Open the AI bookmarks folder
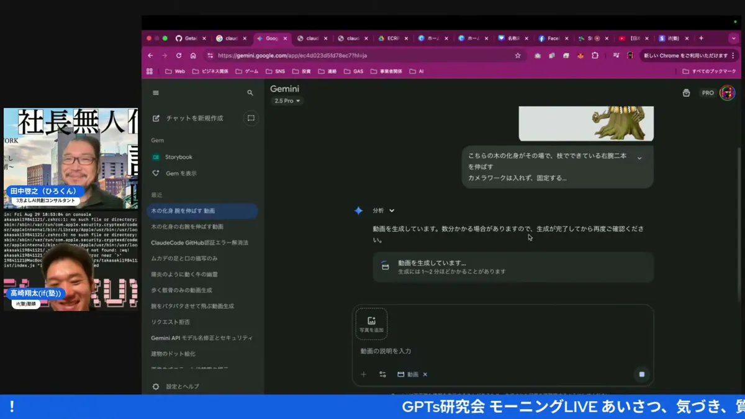745x419 pixels. [417, 71]
